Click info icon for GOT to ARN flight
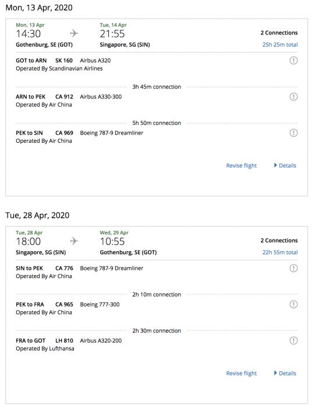This screenshot has height=408, width=312. tap(293, 61)
